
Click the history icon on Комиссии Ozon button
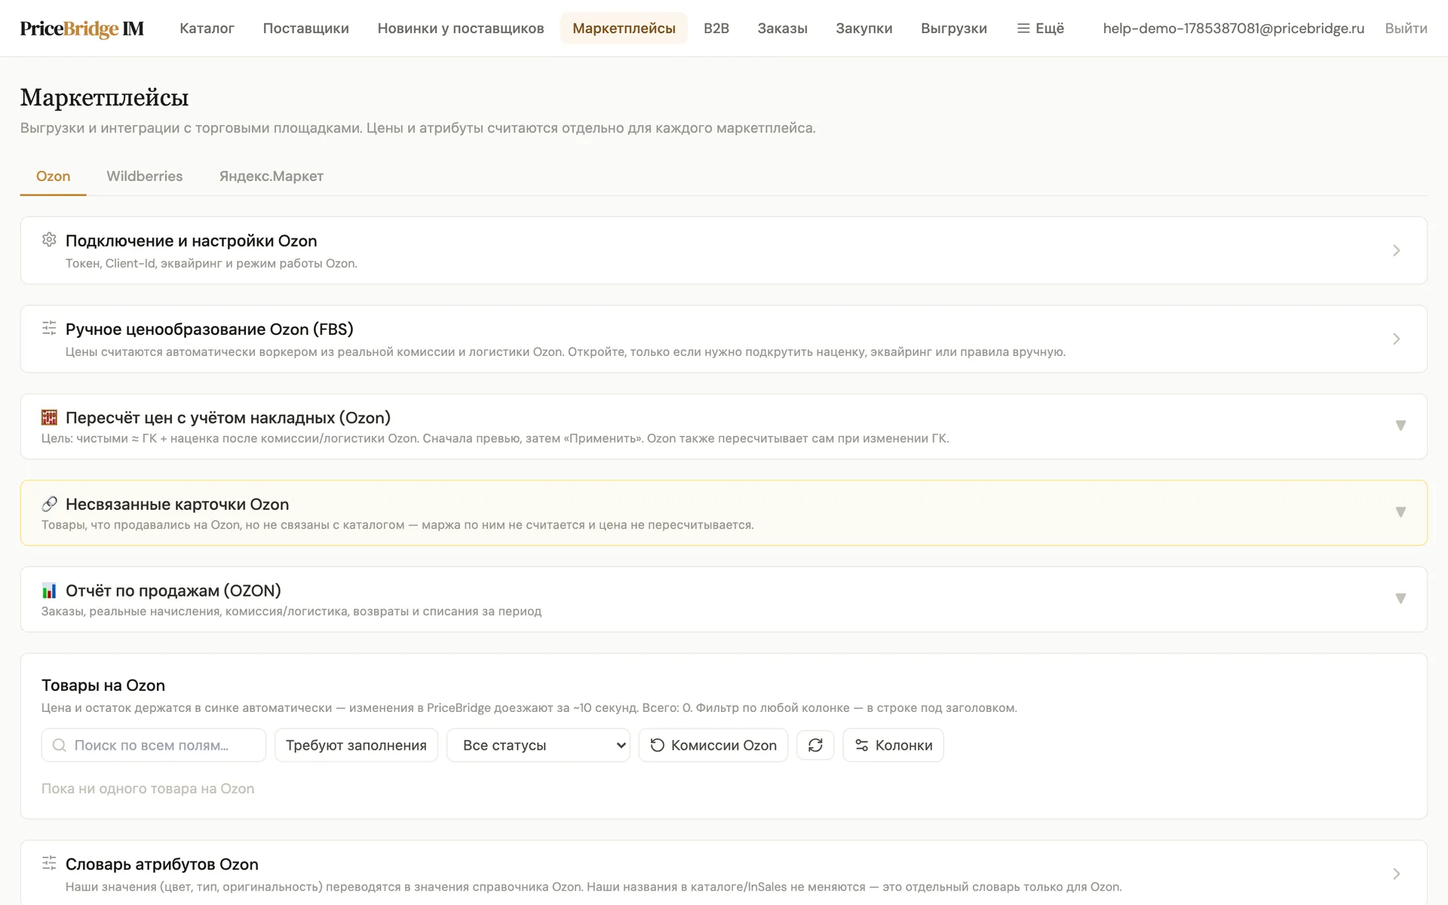pyautogui.click(x=658, y=745)
